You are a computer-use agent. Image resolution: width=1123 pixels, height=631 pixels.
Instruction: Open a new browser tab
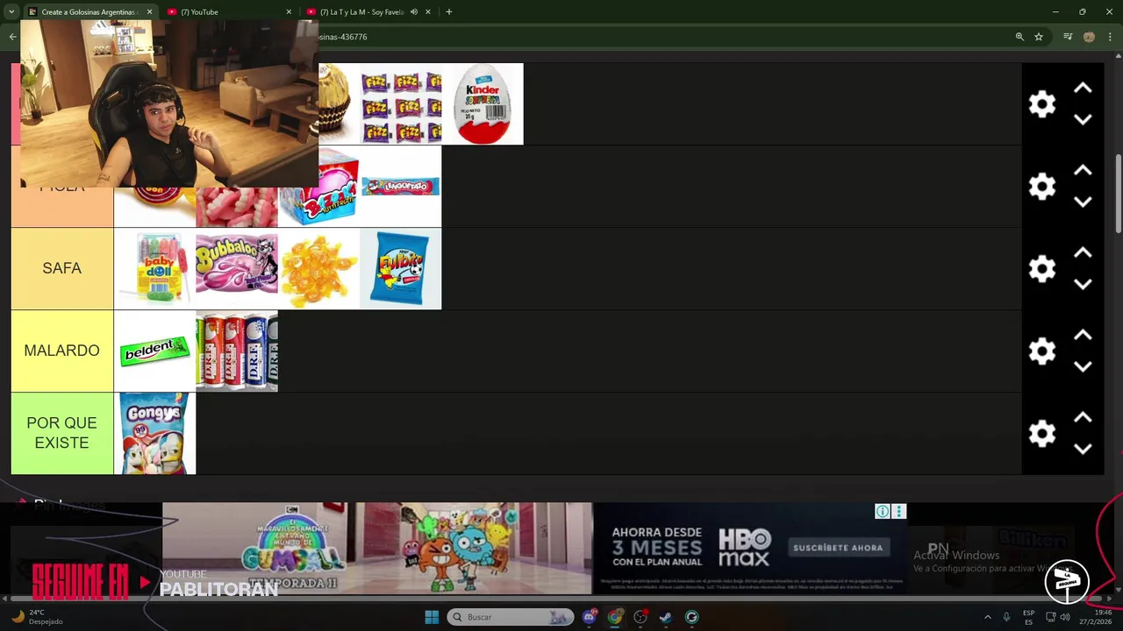click(449, 12)
